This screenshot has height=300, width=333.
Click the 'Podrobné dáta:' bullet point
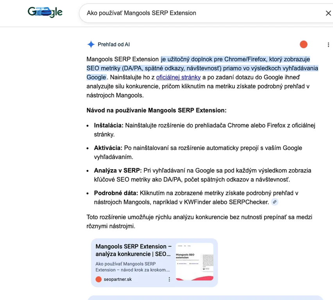116,193
